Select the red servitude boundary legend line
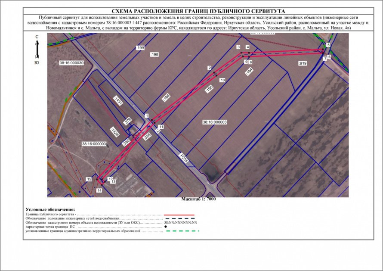The width and height of the screenshot is (383, 271). click(179, 215)
